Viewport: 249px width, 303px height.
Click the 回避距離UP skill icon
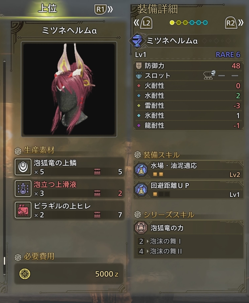click(x=141, y=190)
